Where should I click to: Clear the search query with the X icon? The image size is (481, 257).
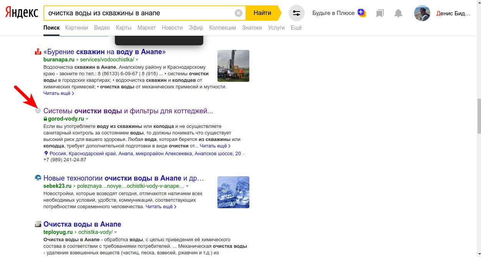click(239, 13)
